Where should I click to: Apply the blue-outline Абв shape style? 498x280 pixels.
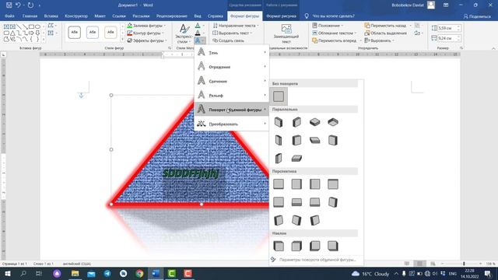click(x=93, y=32)
